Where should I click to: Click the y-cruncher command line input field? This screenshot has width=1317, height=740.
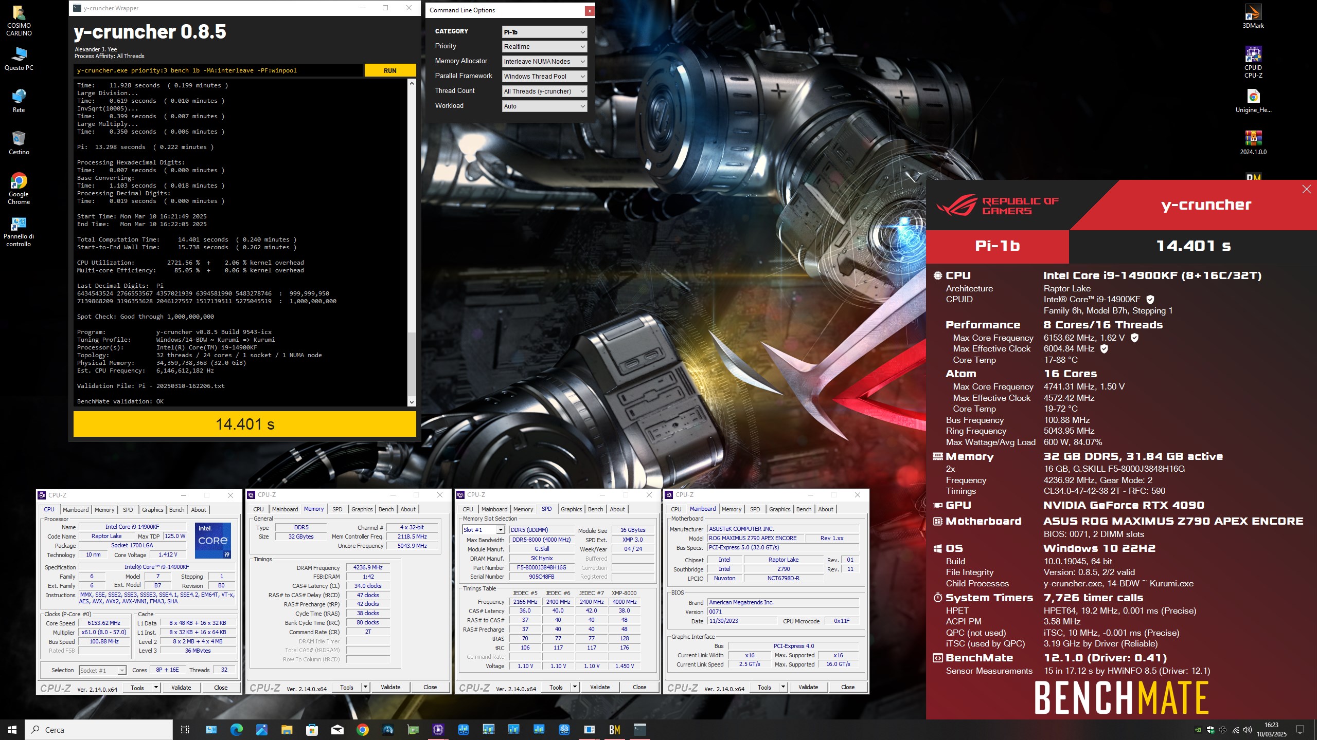point(218,70)
